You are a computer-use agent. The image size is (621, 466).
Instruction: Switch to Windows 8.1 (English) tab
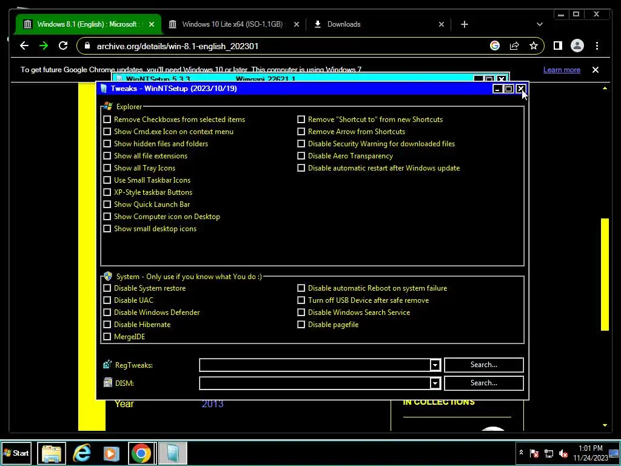coord(89,24)
